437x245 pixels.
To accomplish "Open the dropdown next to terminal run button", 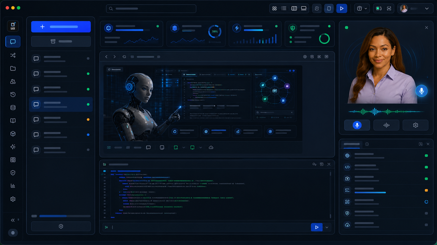I will click(x=327, y=227).
